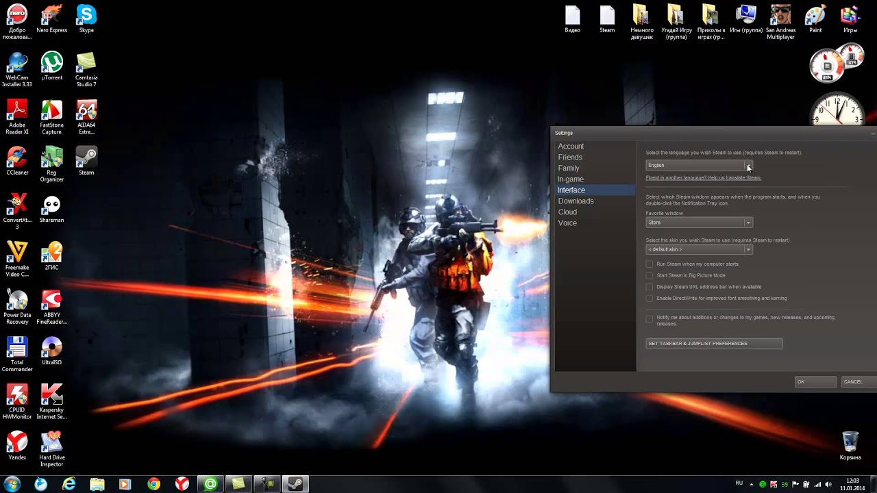
Task: Tick Start Steam in Big Picture Mode
Action: tap(650, 275)
